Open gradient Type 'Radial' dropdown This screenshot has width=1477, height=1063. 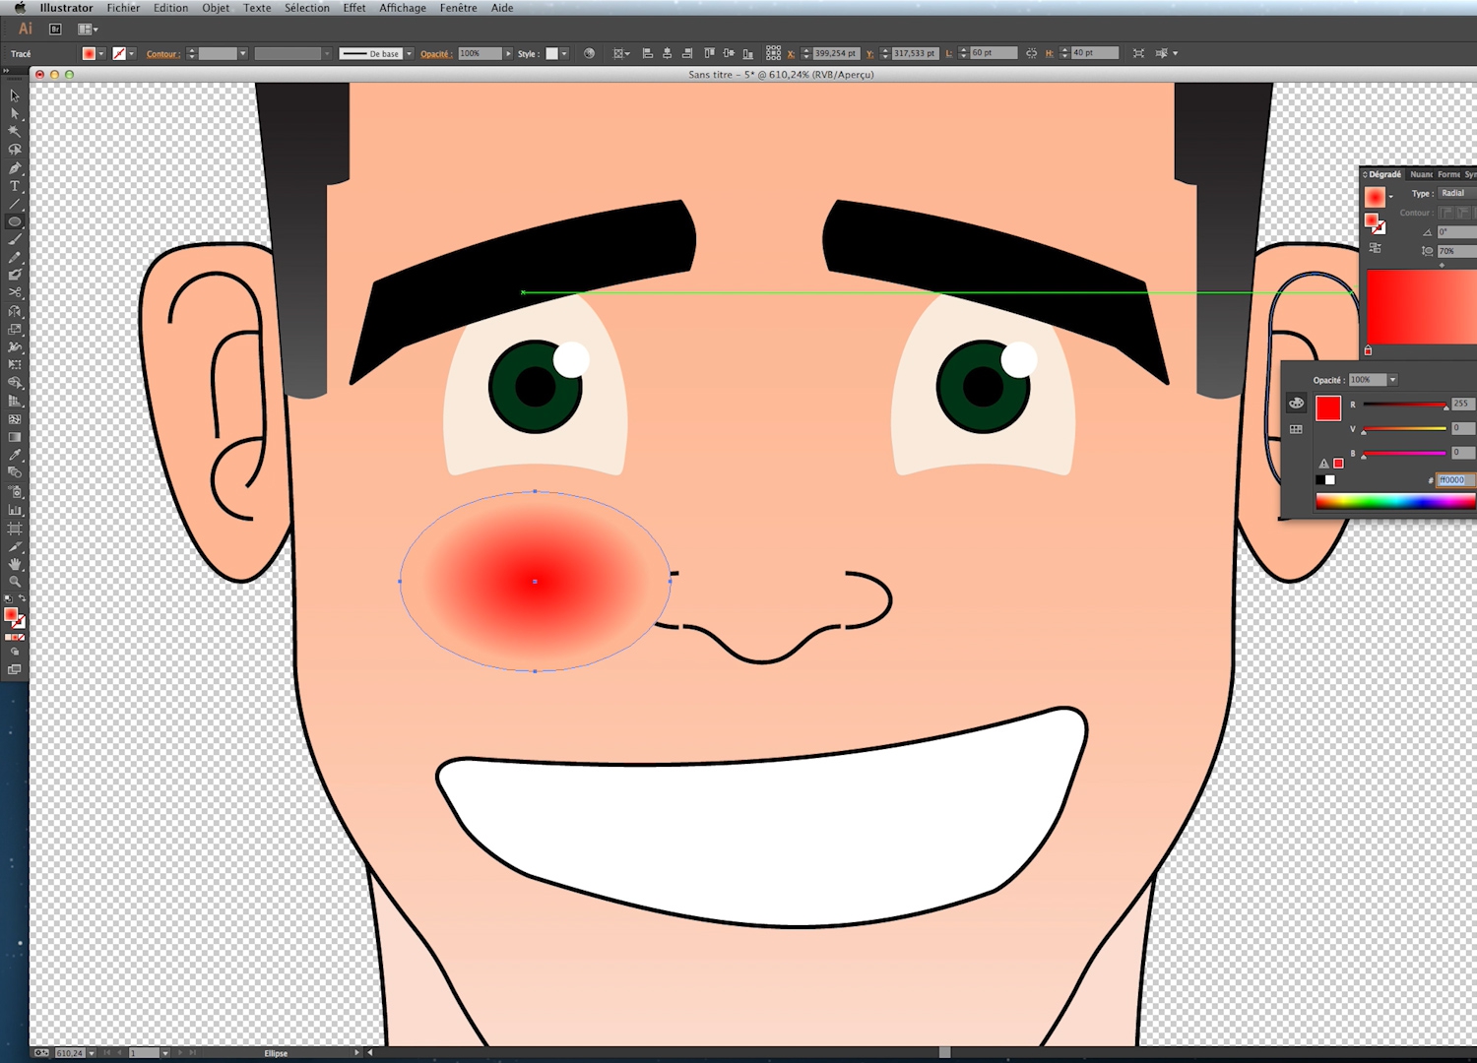point(1457,193)
